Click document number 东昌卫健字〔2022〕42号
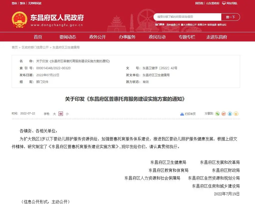This screenshot has height=223, width=255. [x=160, y=68]
